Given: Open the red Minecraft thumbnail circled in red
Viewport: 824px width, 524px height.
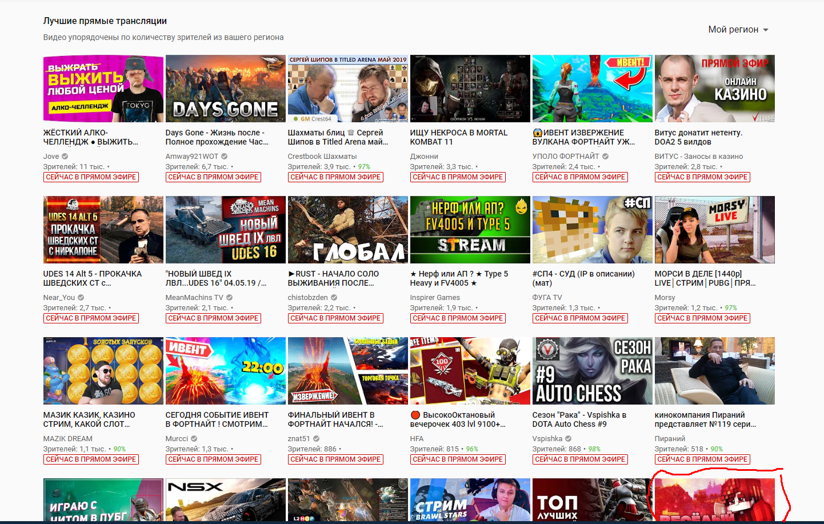Looking at the screenshot, I should coord(714,500).
